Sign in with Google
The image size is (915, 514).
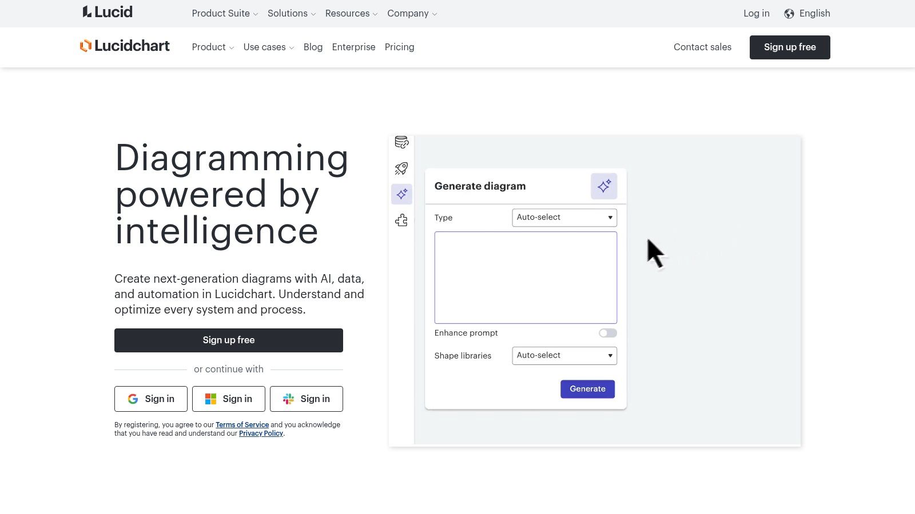coord(151,399)
